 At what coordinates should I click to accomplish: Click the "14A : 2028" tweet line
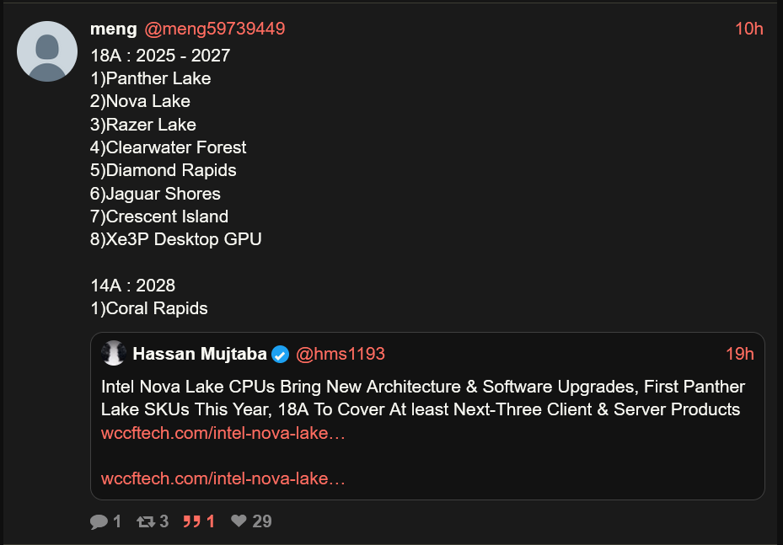132,286
